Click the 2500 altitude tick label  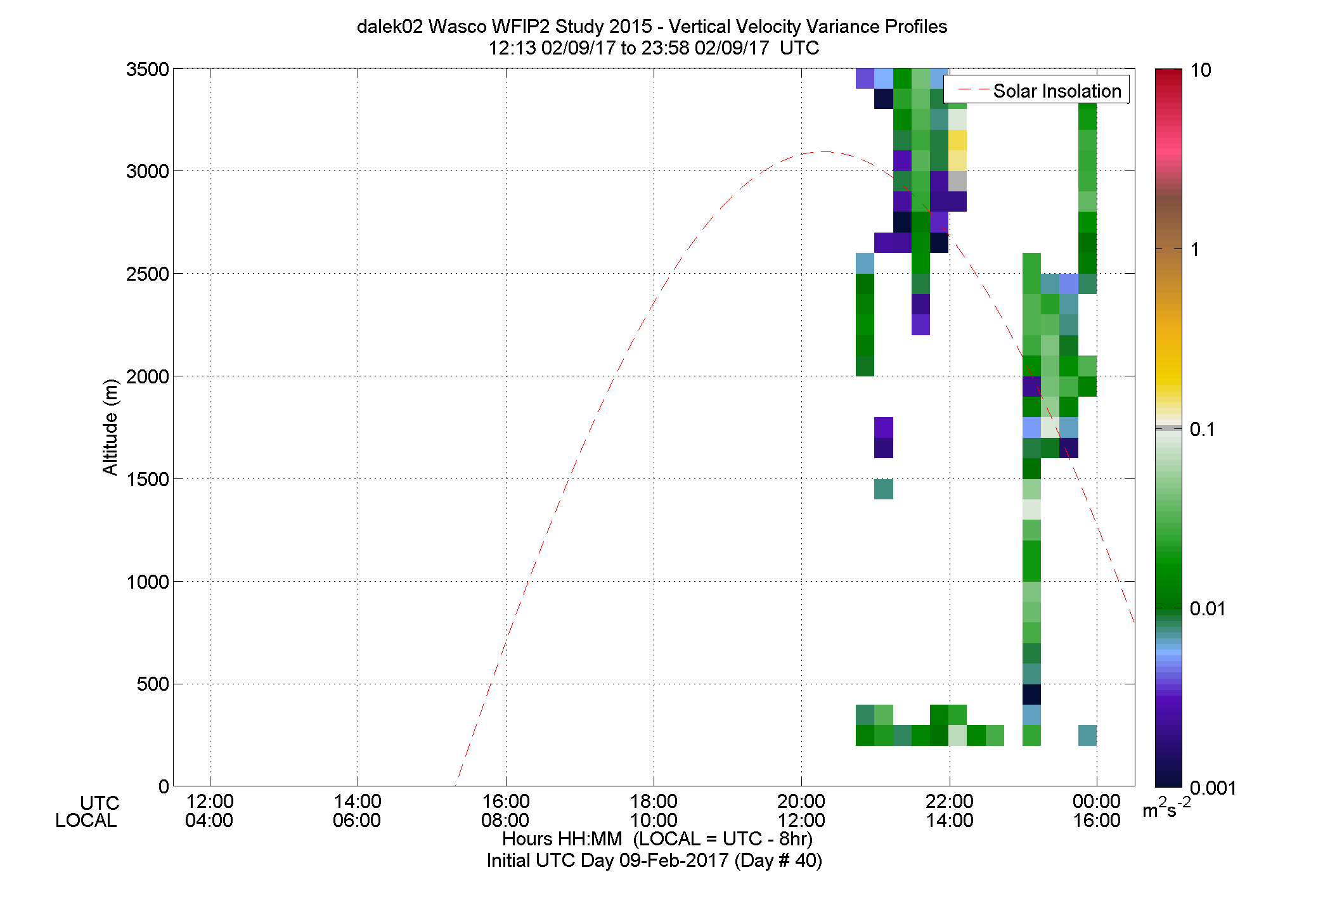[x=148, y=274]
